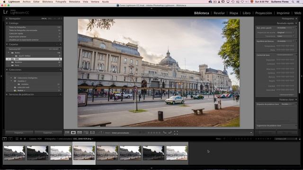303x170 pixels.
Task: Click the main window display button in filmstrip bar
Action: [x=4, y=139]
